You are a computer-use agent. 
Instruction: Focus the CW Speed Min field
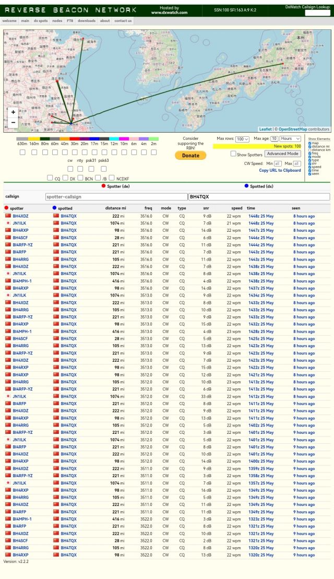278,163
